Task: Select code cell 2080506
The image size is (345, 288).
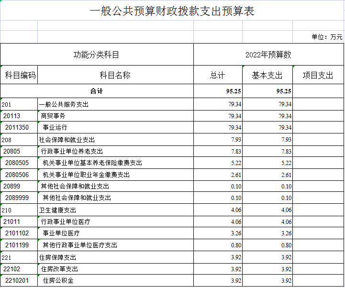Action: tap(19, 175)
